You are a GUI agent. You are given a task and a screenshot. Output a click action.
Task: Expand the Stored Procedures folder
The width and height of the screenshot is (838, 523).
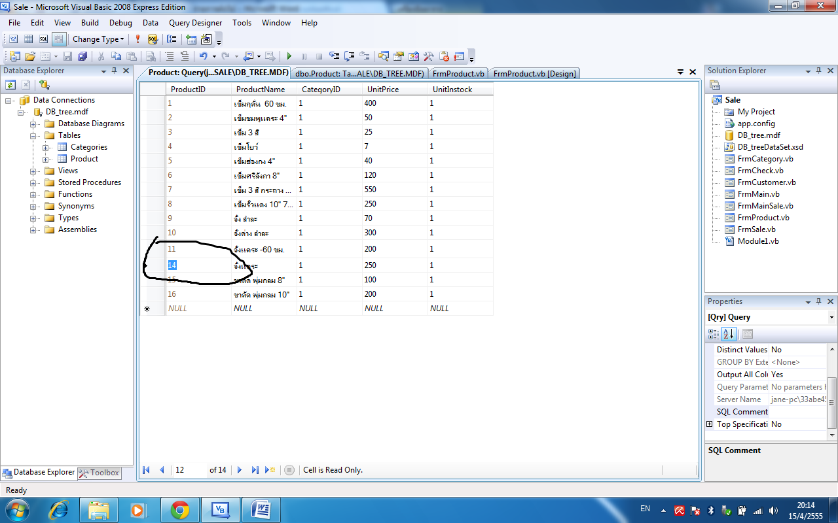click(33, 183)
